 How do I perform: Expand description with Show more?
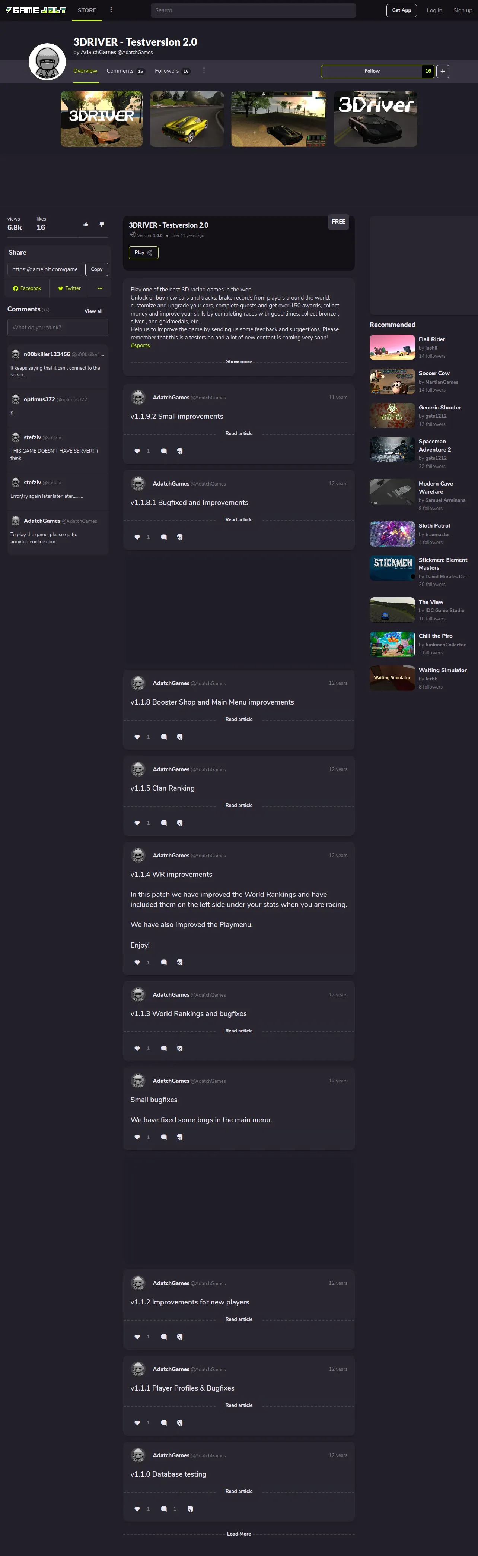click(239, 362)
